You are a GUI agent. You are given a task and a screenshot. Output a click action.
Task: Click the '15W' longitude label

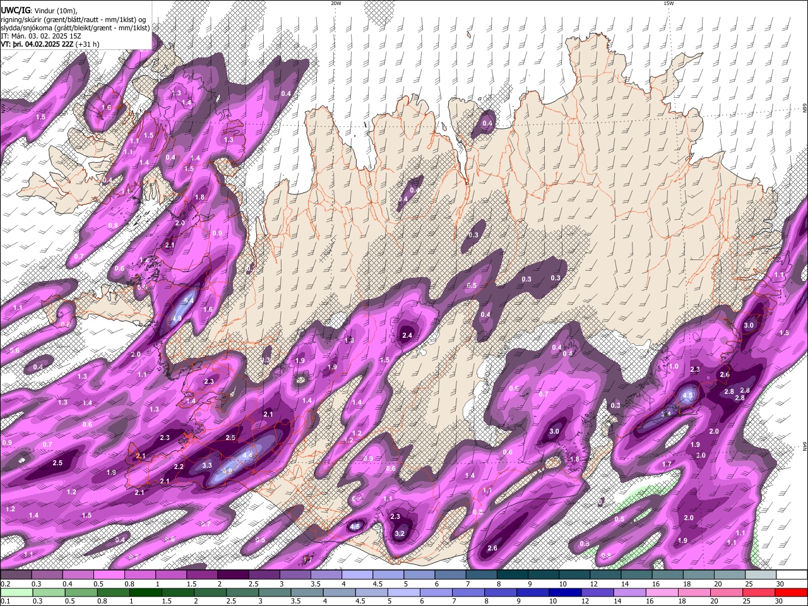[x=668, y=3]
